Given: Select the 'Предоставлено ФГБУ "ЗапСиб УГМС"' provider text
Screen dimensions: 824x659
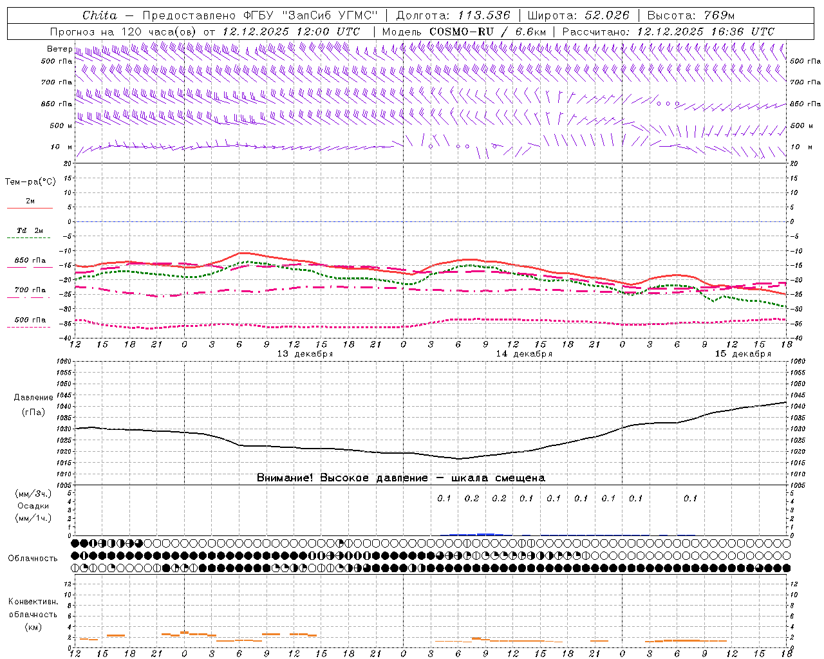Looking at the screenshot, I should (259, 15).
